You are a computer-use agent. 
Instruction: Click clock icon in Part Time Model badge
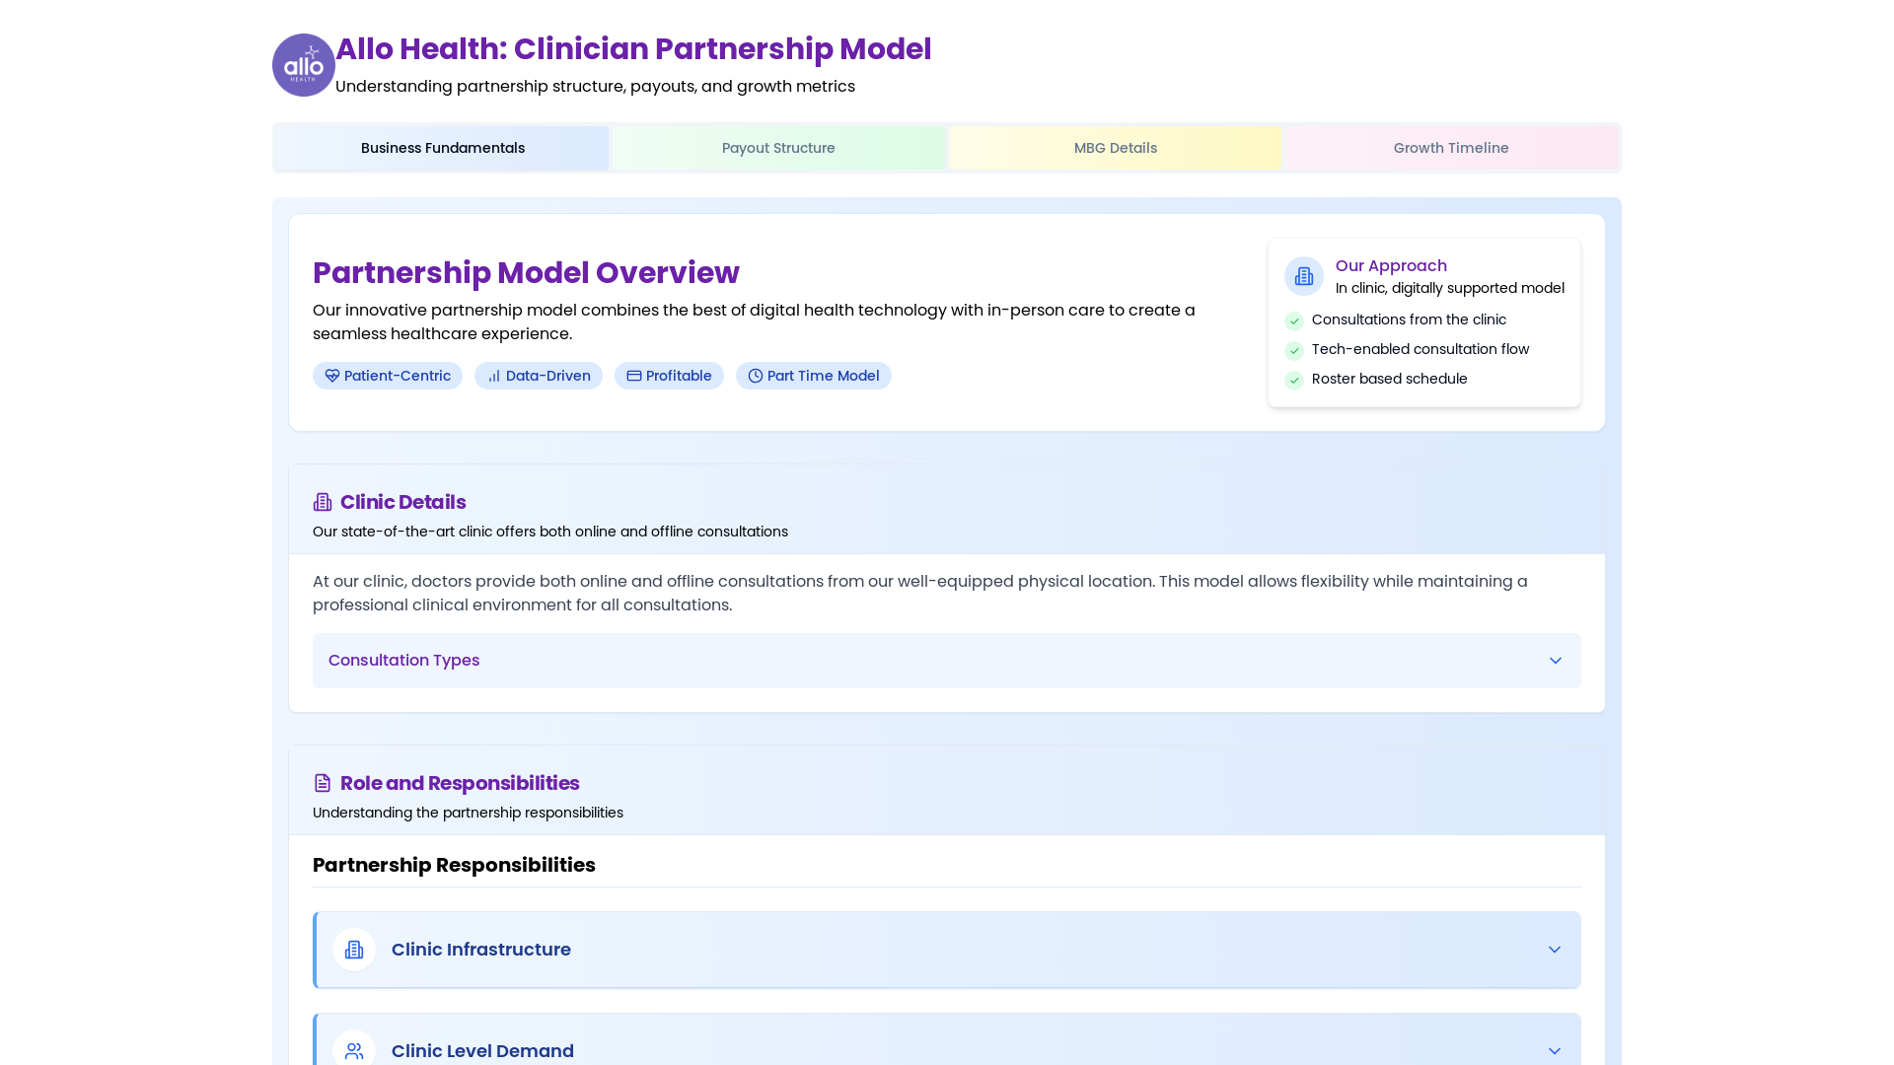[x=756, y=376]
